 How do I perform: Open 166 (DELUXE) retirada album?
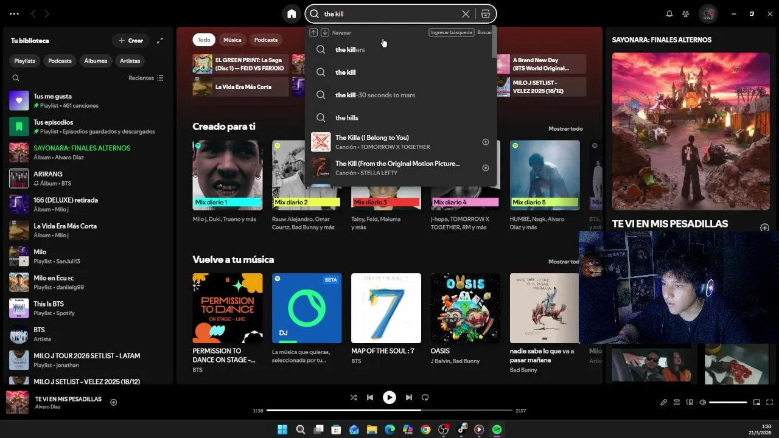(88, 204)
